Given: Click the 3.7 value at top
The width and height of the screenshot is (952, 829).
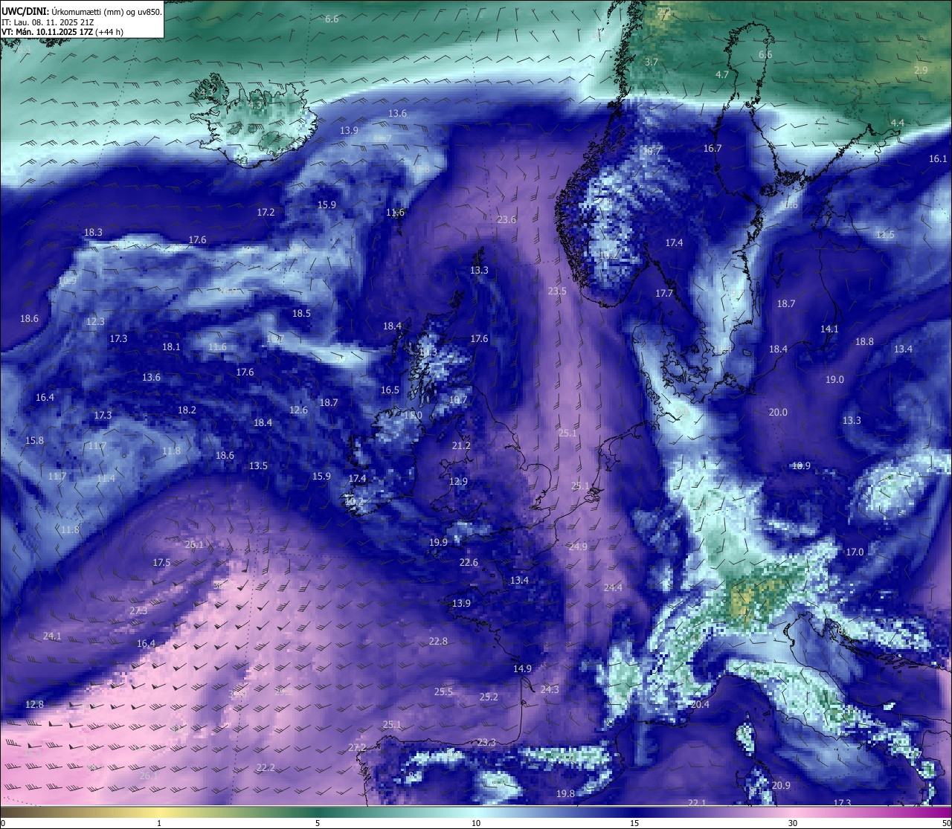Looking at the screenshot, I should (652, 62).
